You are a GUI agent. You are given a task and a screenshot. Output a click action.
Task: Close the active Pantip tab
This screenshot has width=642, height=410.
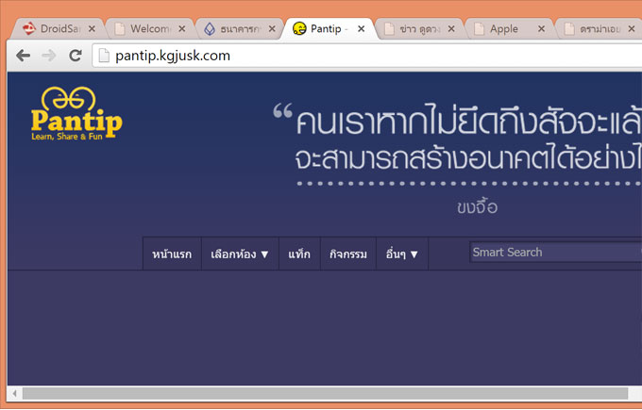(x=361, y=29)
